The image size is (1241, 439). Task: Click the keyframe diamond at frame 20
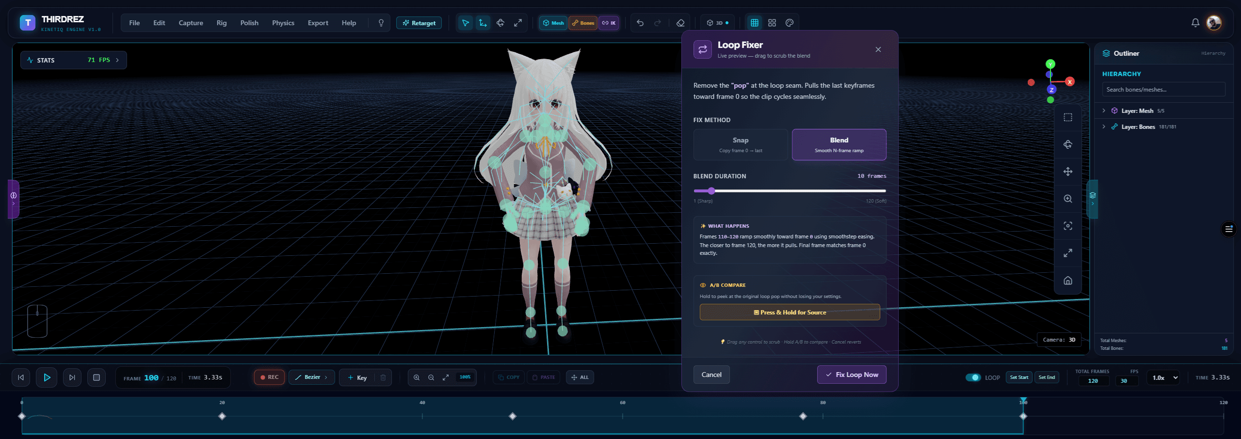pyautogui.click(x=222, y=416)
